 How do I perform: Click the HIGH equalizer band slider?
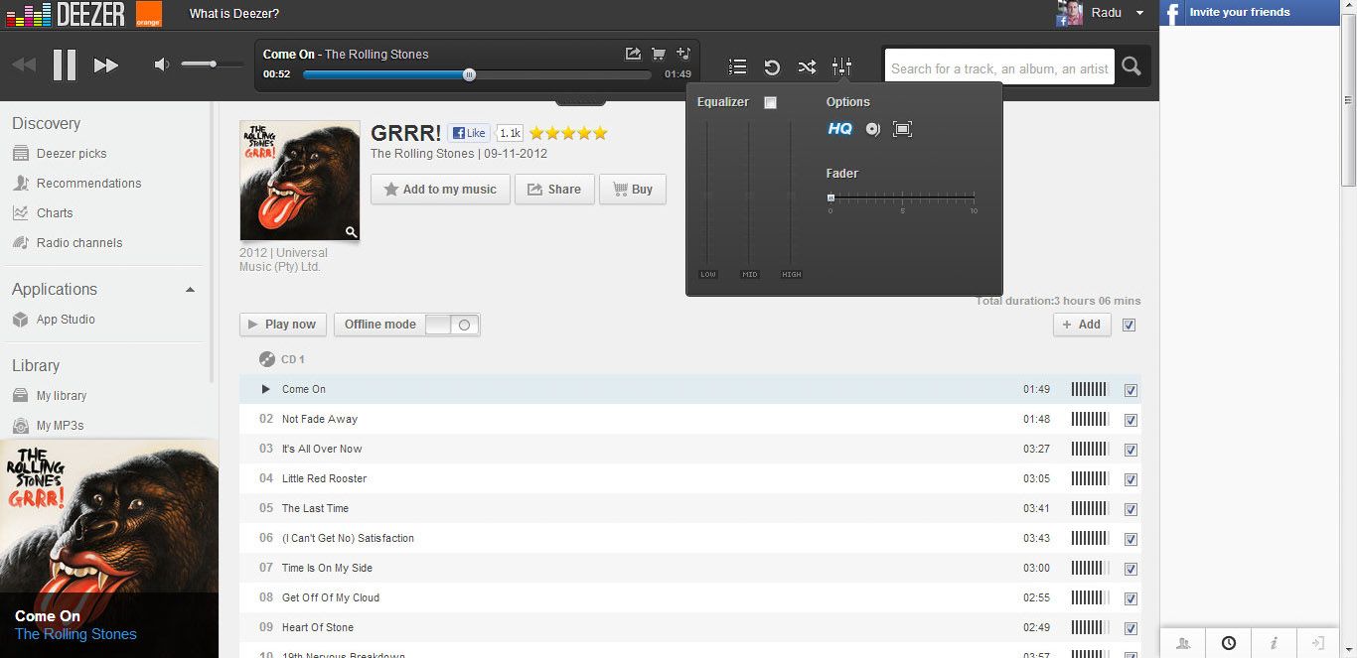pyautogui.click(x=791, y=196)
